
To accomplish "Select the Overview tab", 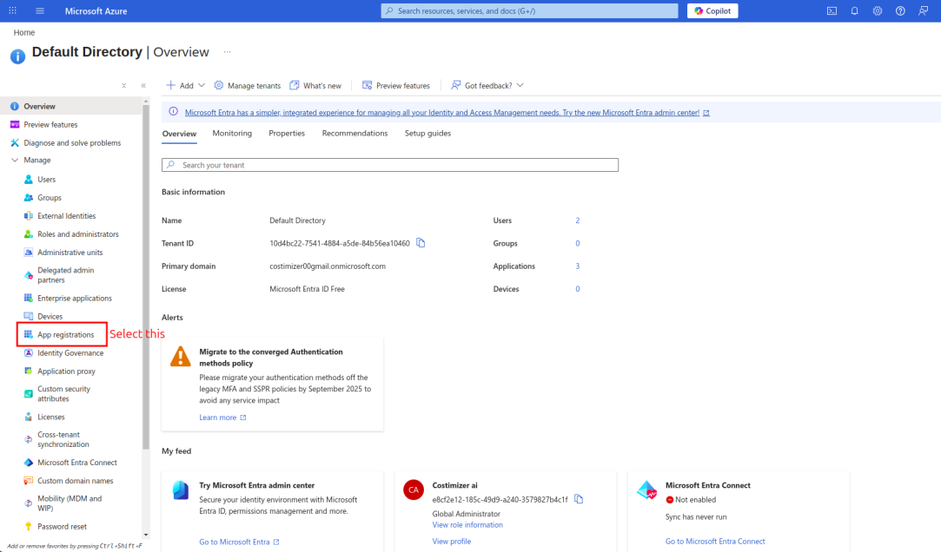I will [x=180, y=134].
